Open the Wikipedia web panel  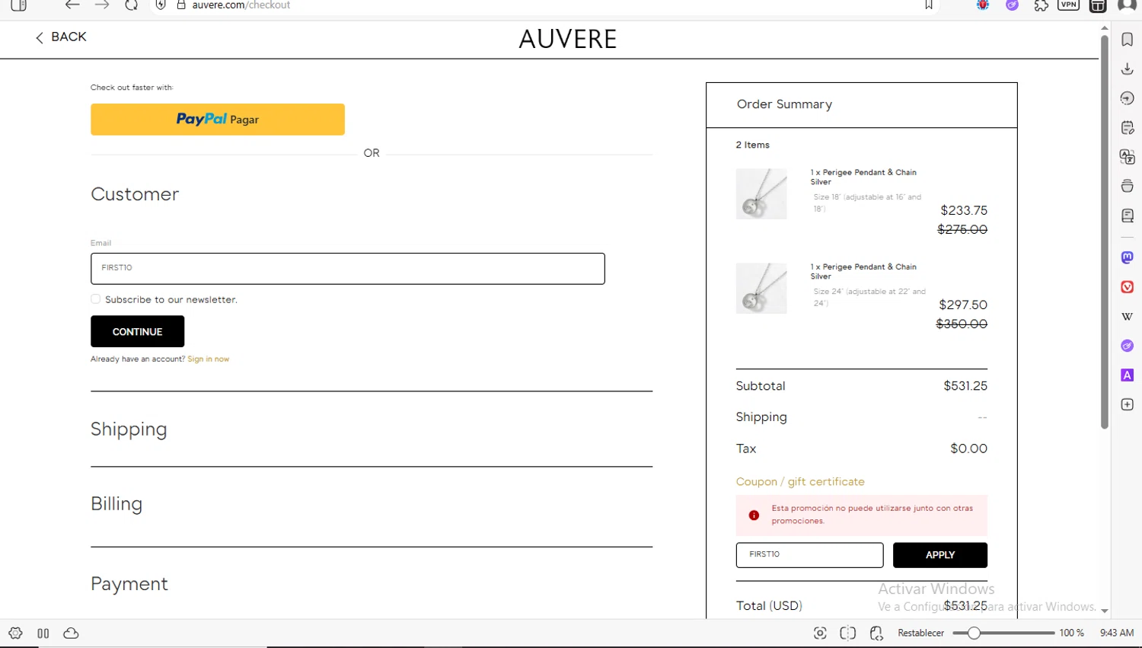[1128, 316]
